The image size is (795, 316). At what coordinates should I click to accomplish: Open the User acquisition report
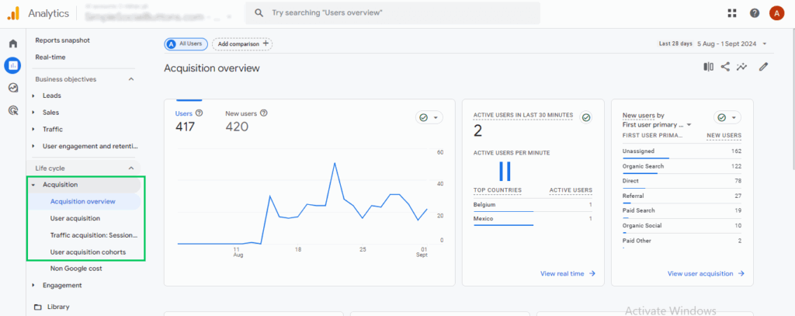75,218
